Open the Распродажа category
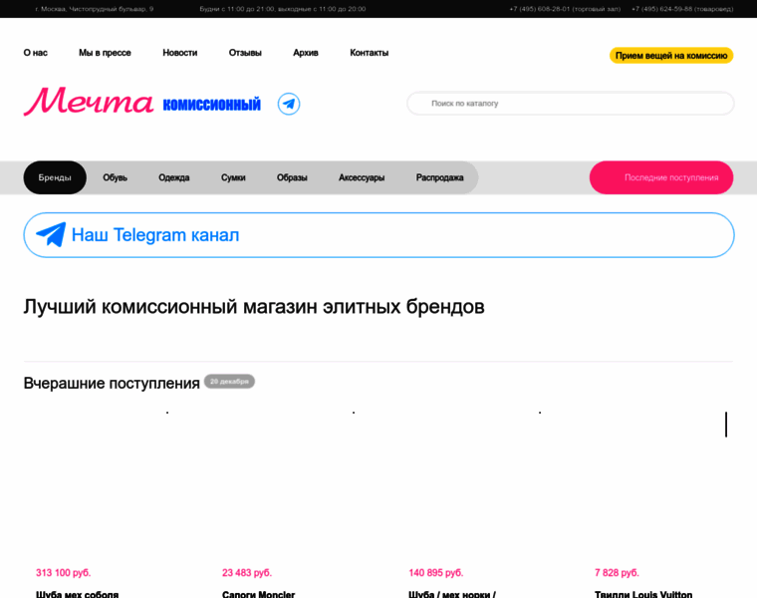 [439, 177]
